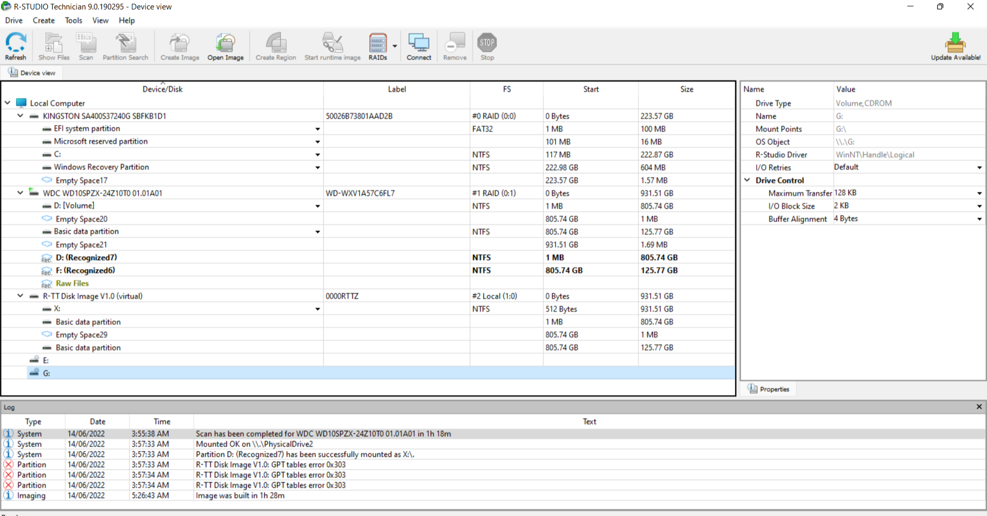Click the RAIDs toolbar icon
The width and height of the screenshot is (987, 516).
[x=378, y=46]
